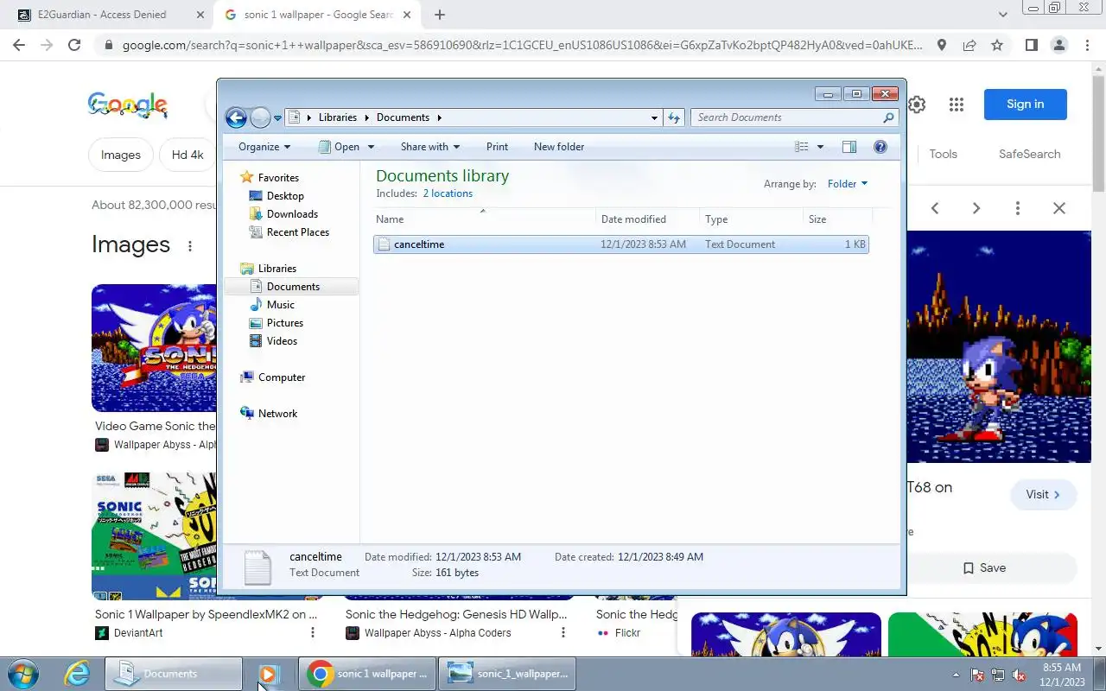This screenshot has width=1106, height=691.
Task: Save the previewed image
Action: tap(984, 568)
